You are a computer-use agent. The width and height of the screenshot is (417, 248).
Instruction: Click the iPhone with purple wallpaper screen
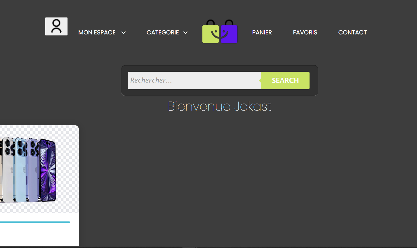click(48, 170)
